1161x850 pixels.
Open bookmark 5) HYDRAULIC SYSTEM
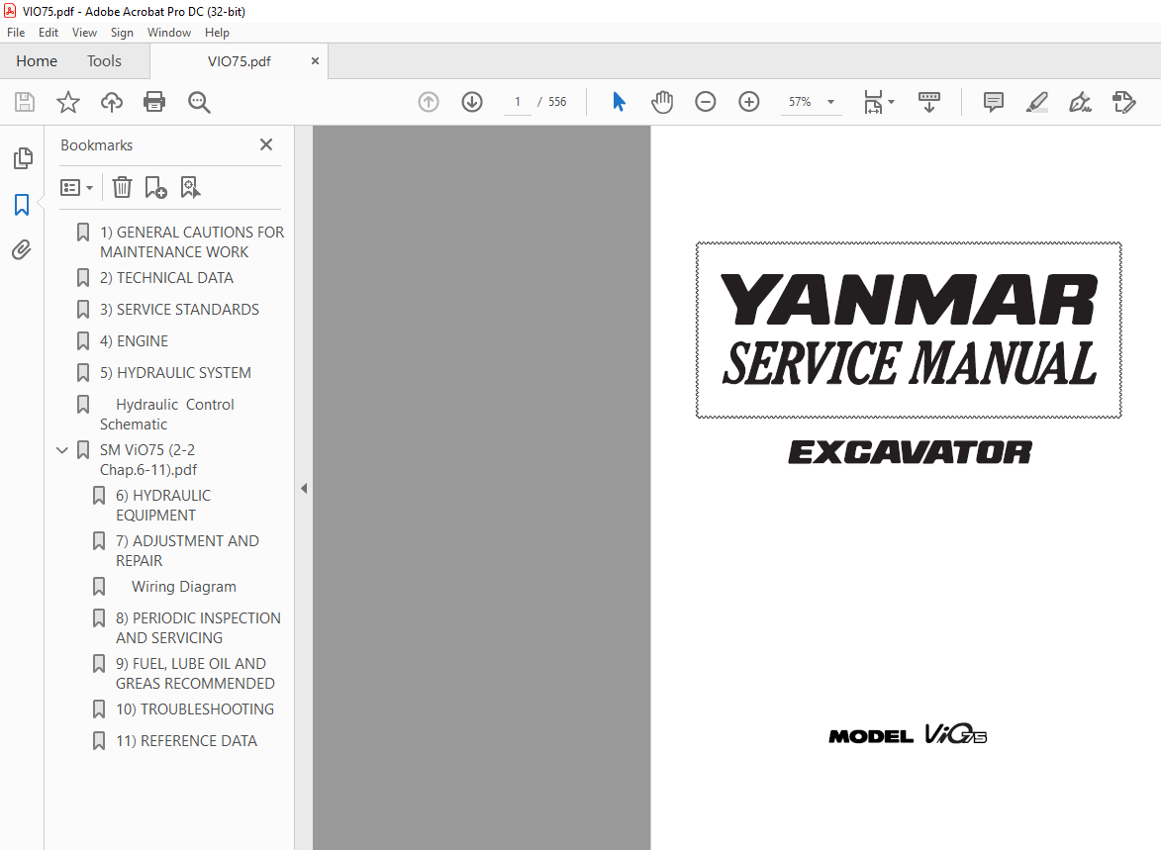(175, 373)
